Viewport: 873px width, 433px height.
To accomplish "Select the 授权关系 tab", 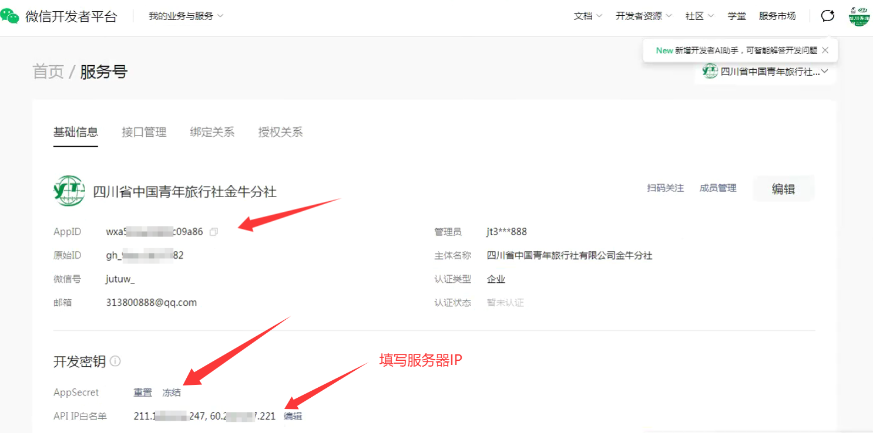I will (280, 132).
